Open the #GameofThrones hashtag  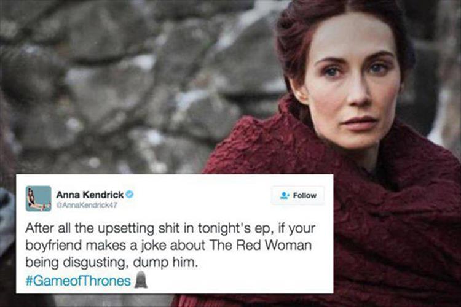(x=78, y=281)
